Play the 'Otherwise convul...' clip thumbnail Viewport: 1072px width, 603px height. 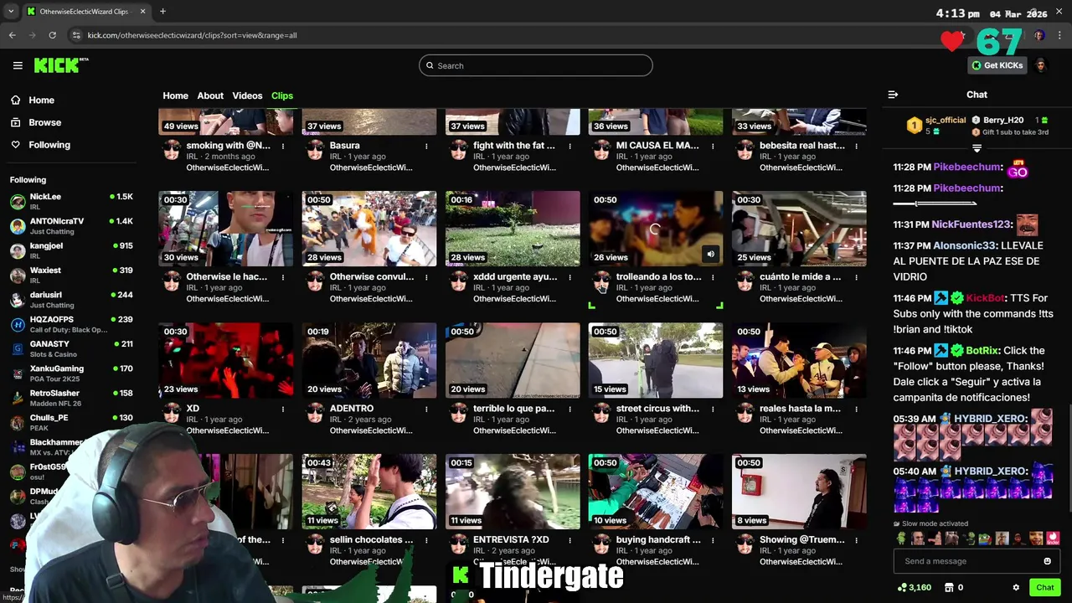point(368,229)
